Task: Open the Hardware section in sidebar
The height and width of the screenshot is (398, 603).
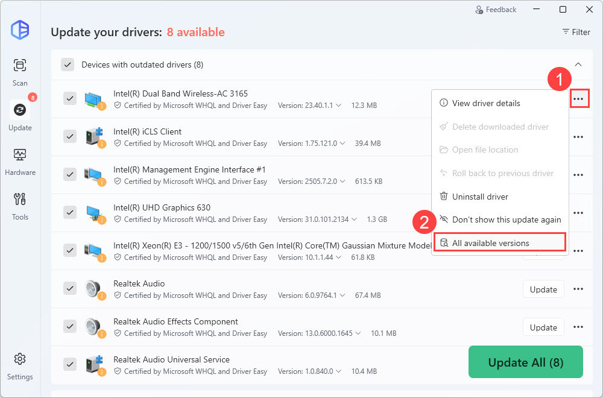Action: (20, 160)
